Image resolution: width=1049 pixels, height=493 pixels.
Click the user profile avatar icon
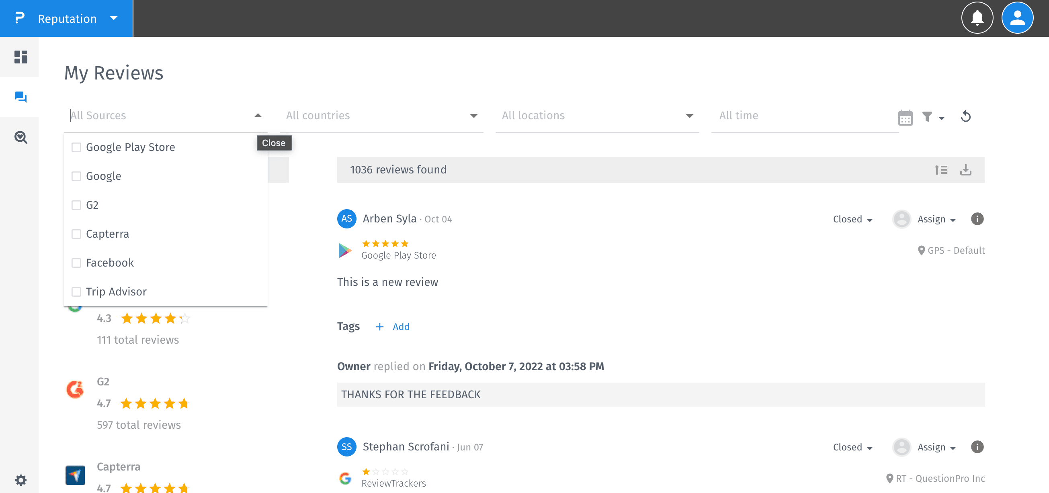1017,18
